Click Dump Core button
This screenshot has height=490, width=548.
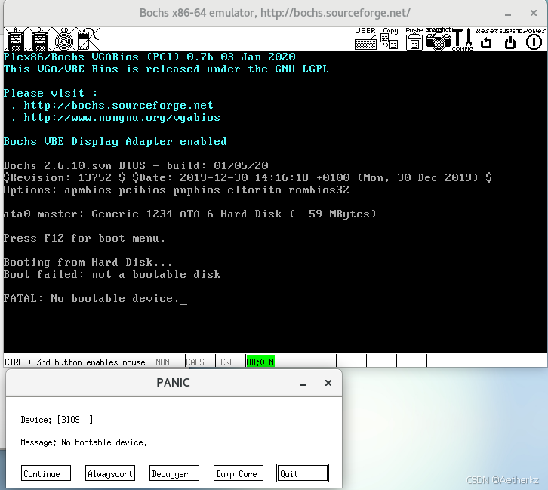(x=239, y=473)
